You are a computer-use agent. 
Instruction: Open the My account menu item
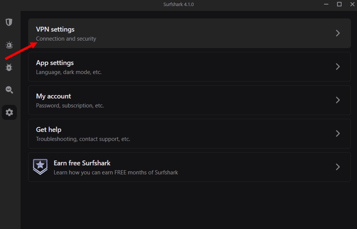point(53,96)
